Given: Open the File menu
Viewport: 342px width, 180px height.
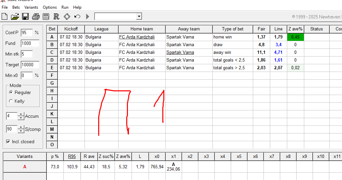Looking at the screenshot, I should click(x=5, y=7).
